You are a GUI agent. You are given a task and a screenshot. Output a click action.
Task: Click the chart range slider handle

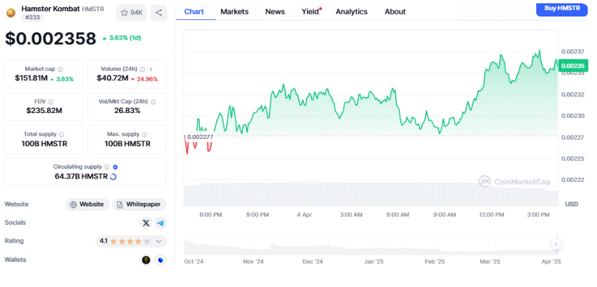pyautogui.click(x=555, y=244)
